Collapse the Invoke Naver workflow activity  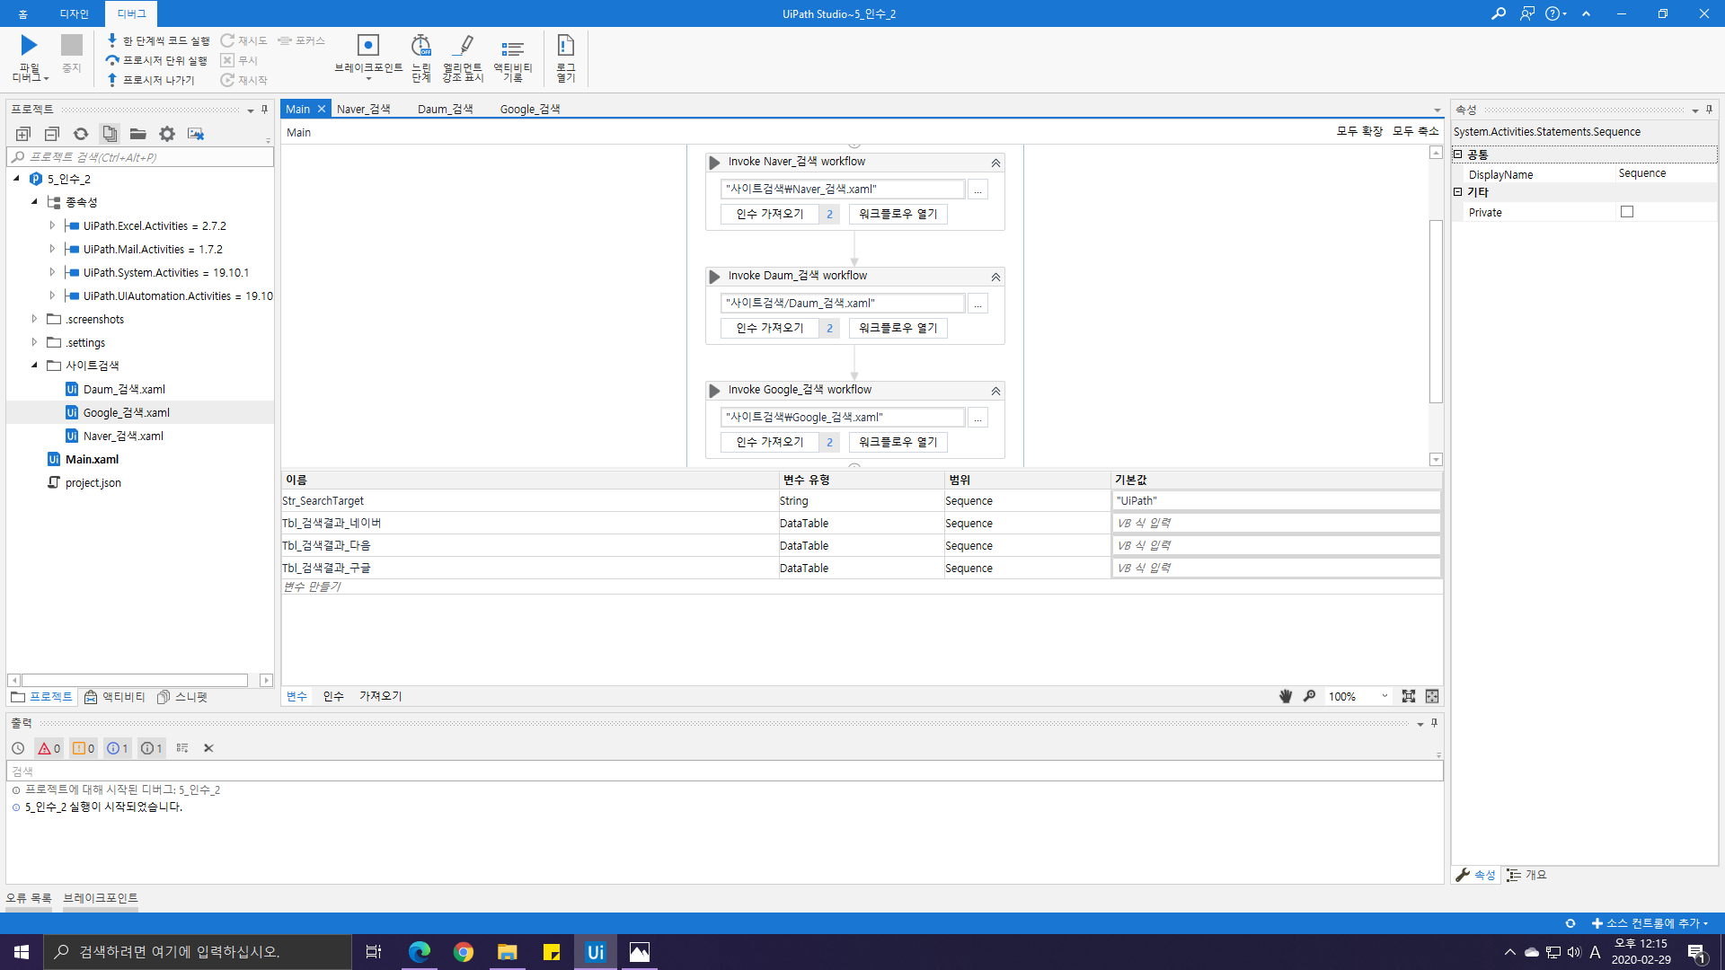[995, 163]
